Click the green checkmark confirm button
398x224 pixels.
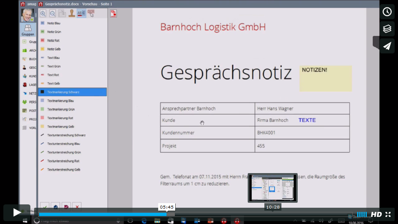tap(45, 207)
